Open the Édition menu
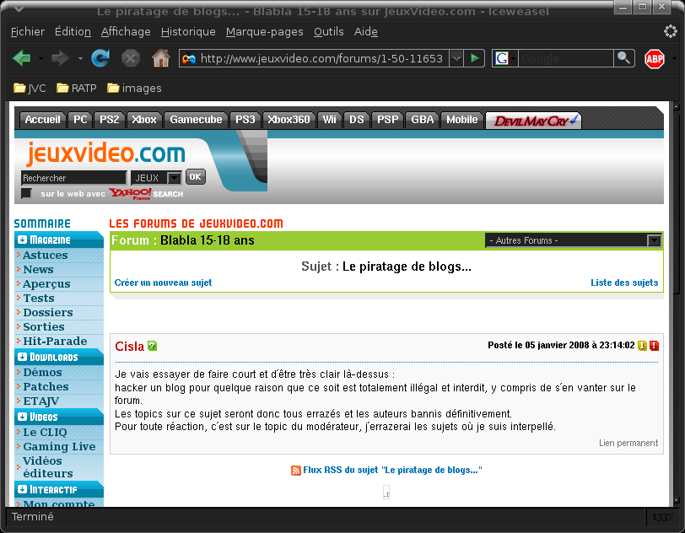685x533 pixels. [73, 32]
